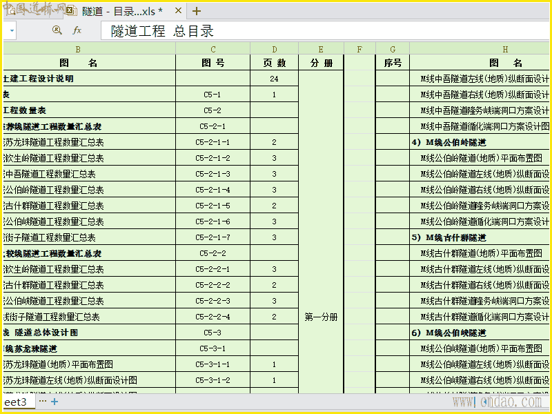Select heading 4) M线公伯岭隧道
The image size is (552, 414).
point(480,142)
